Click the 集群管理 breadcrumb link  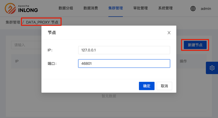(13, 22)
